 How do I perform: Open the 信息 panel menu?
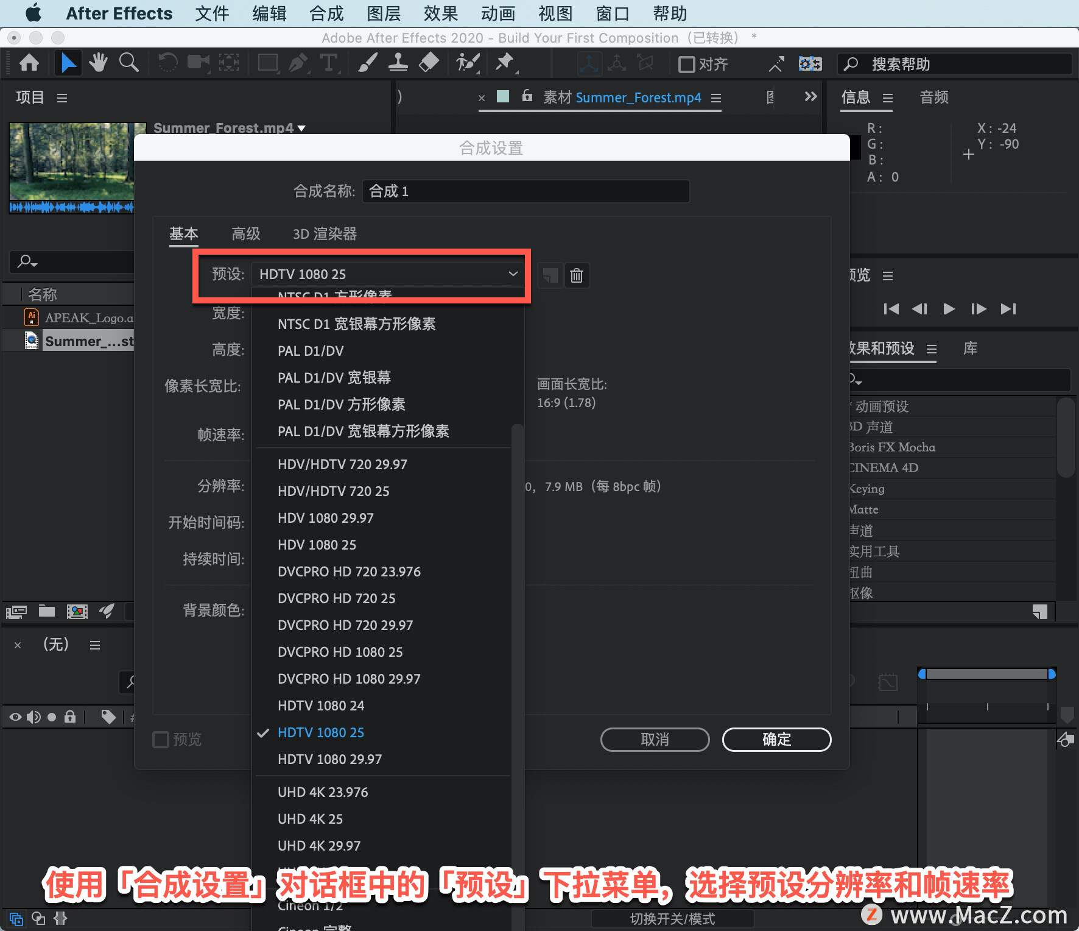click(888, 98)
